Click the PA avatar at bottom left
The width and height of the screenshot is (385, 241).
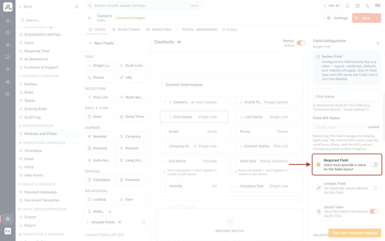pos(8,231)
